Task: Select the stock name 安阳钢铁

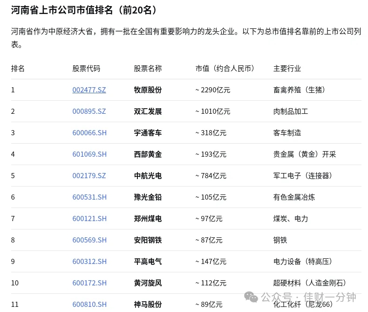Action: point(148,240)
